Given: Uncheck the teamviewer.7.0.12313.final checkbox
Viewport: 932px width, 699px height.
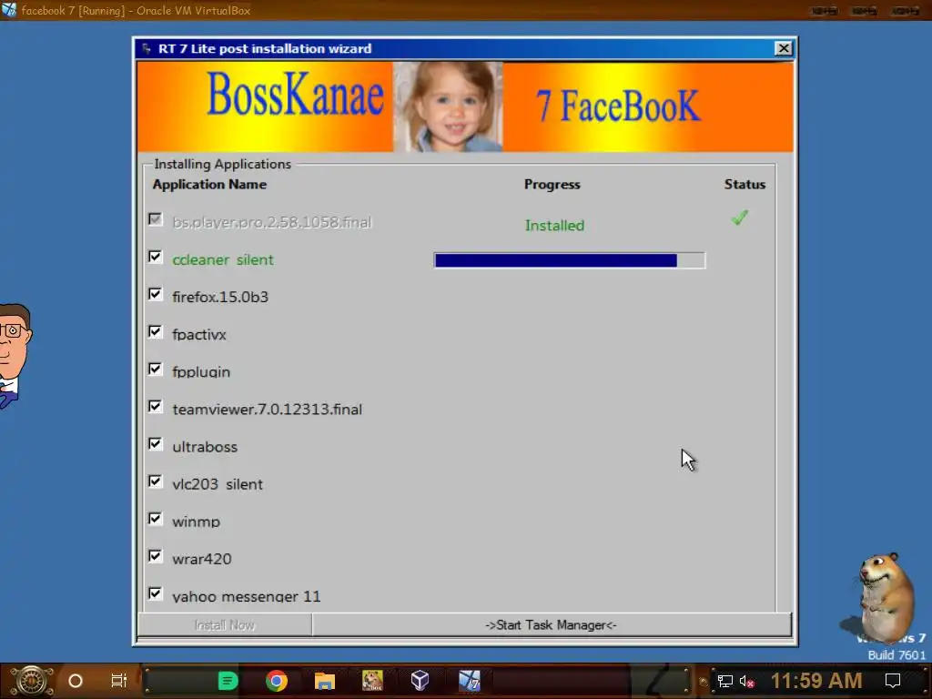Looking at the screenshot, I should tap(155, 407).
